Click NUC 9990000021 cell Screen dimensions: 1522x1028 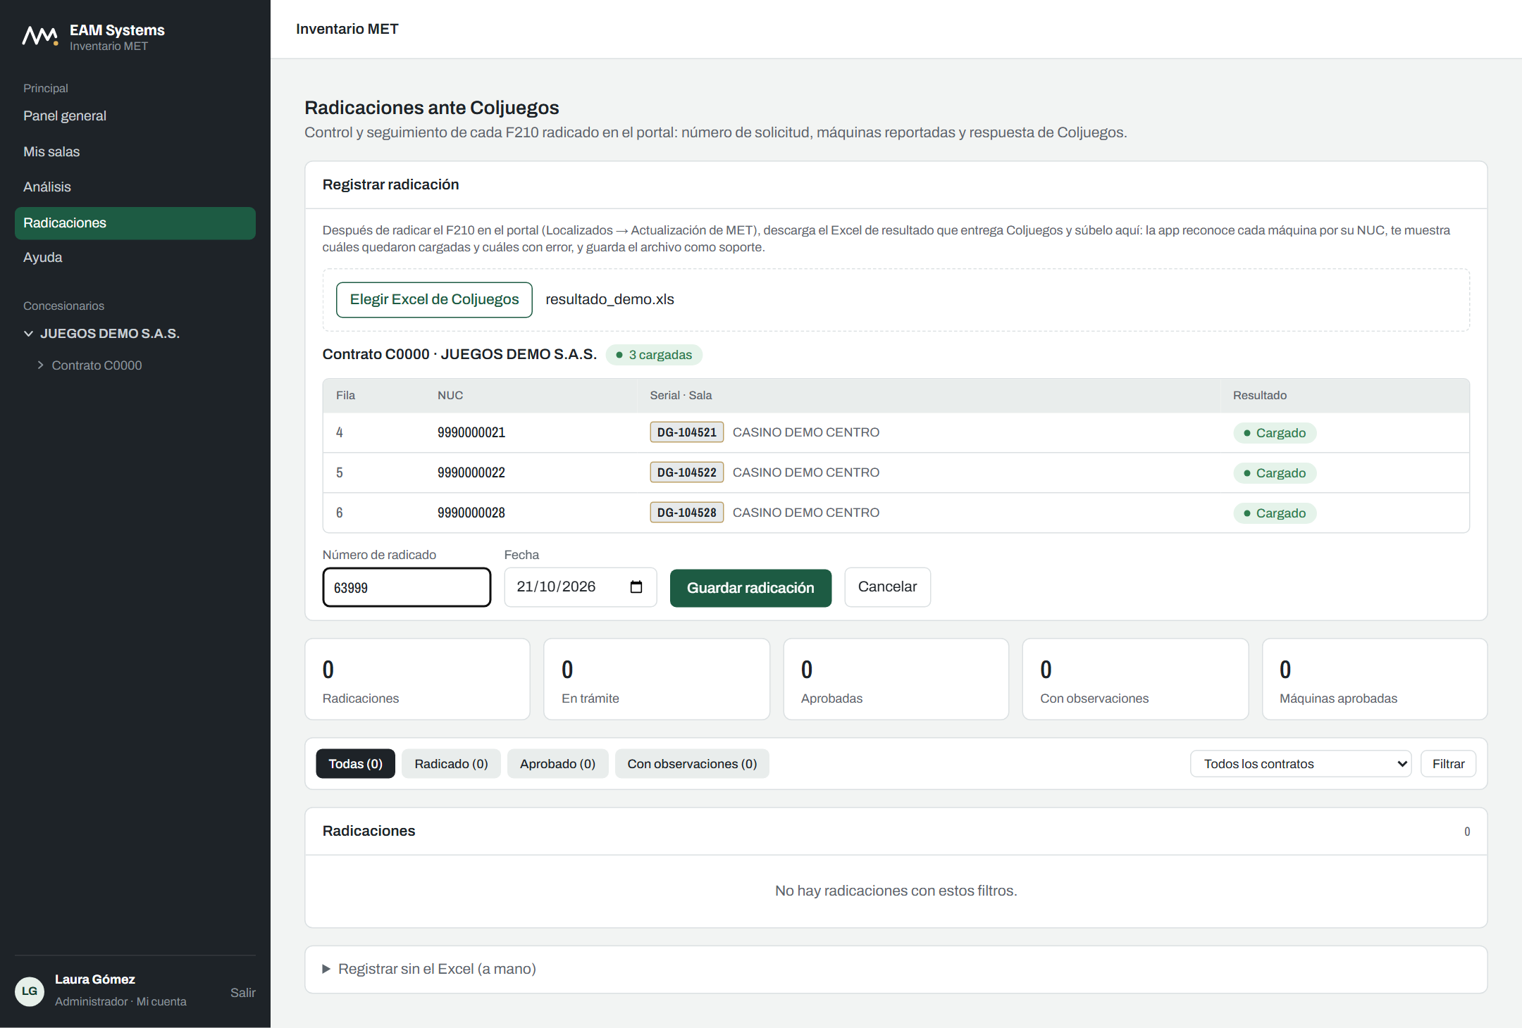click(x=471, y=432)
